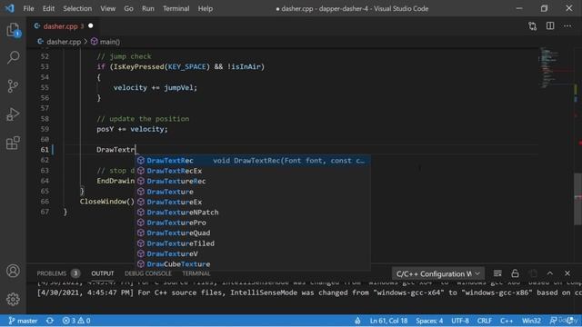This screenshot has height=327, width=582.
Task: Click the feedback icon in status bar
Action: click(553, 321)
